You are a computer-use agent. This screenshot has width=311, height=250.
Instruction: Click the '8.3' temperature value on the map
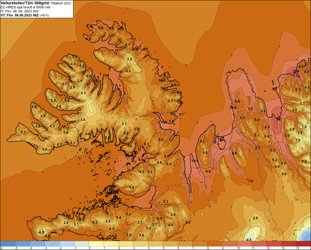[x=188, y=222]
